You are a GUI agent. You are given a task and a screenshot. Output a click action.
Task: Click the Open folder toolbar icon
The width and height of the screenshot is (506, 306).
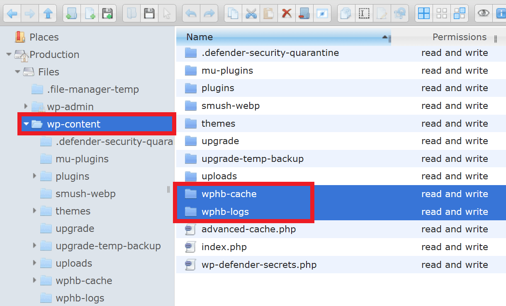pyautogui.click(x=131, y=13)
